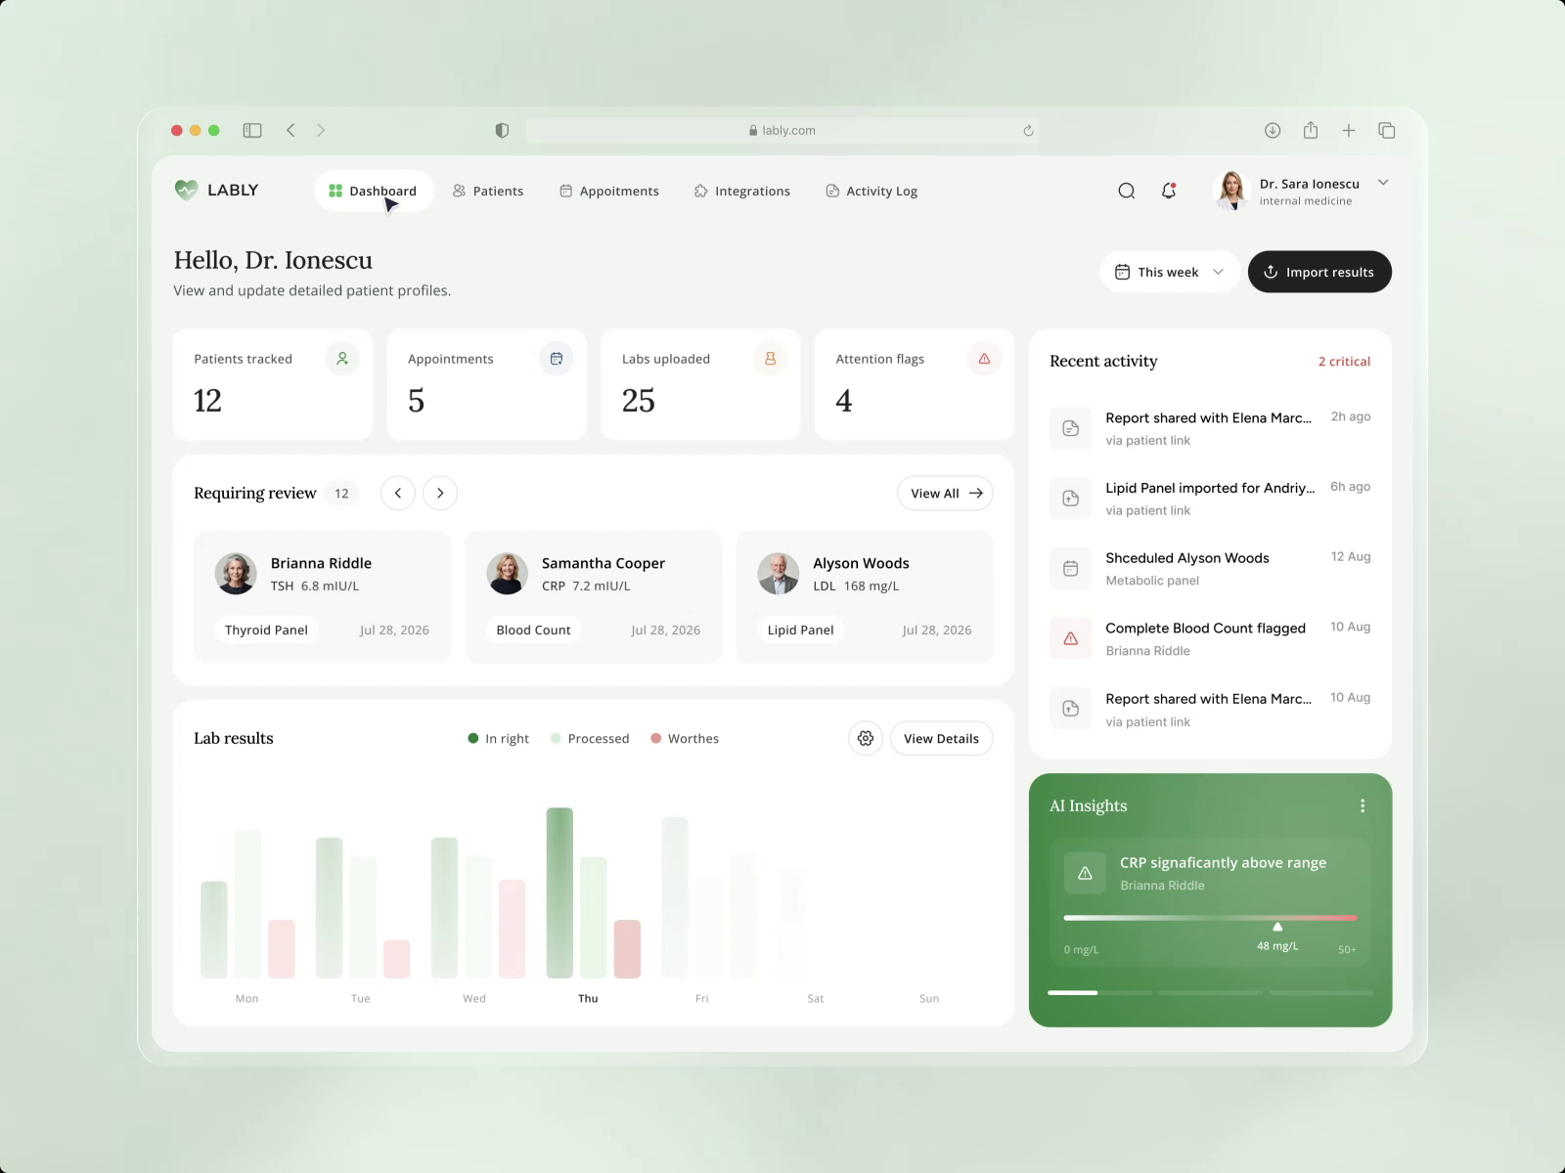Click the Appointments card calendar icon
The image size is (1565, 1173).
(x=557, y=359)
